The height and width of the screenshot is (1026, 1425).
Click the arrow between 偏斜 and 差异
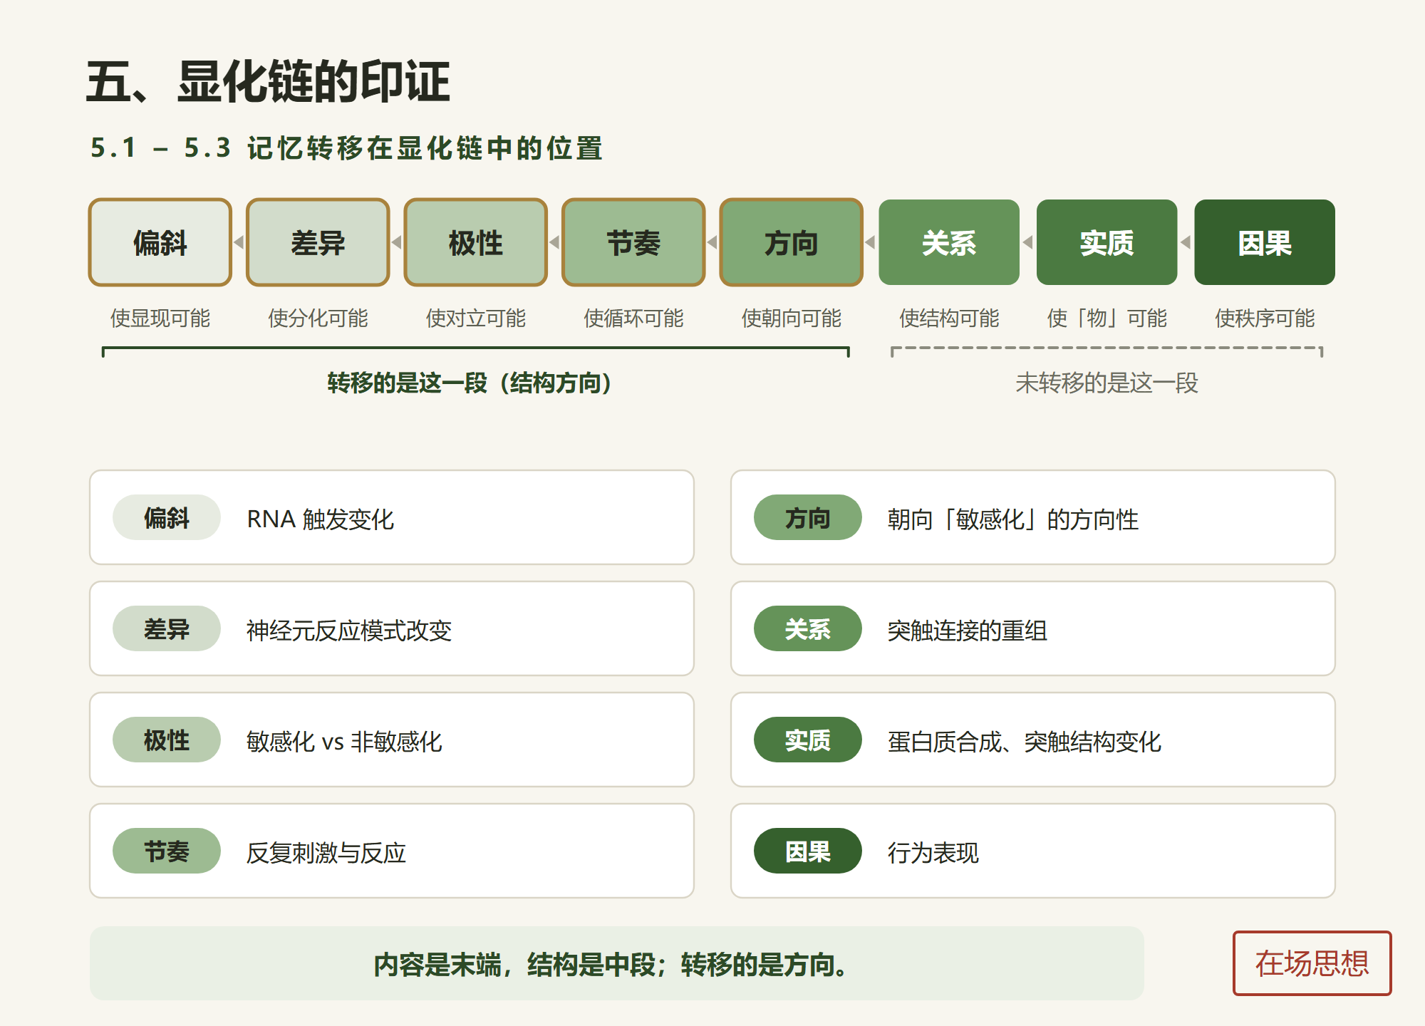[239, 242]
